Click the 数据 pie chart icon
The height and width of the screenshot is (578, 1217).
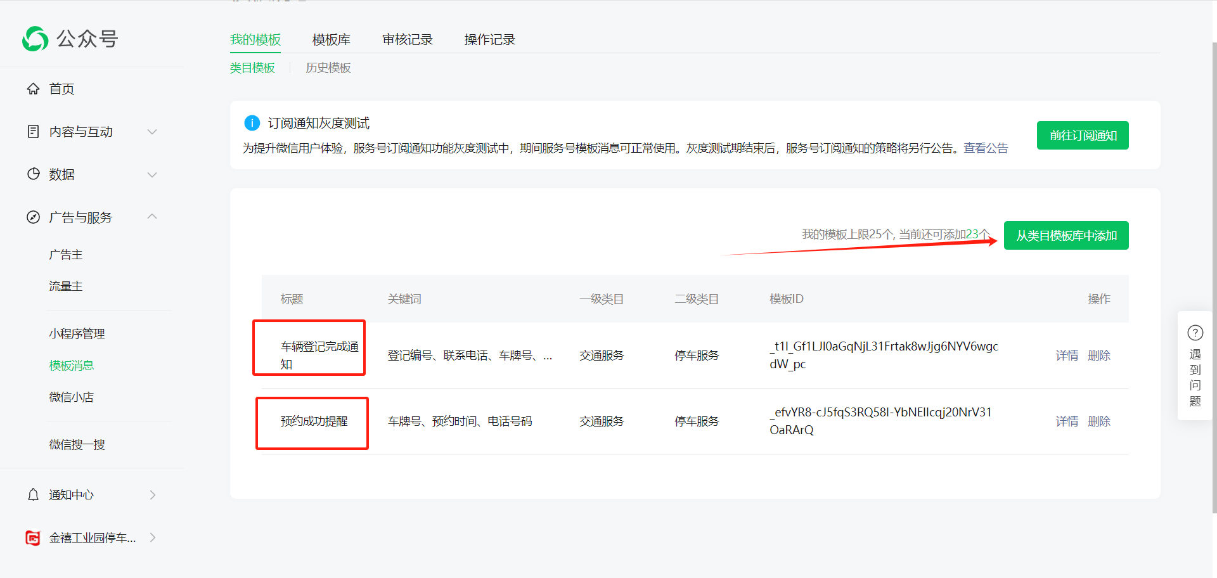34,174
